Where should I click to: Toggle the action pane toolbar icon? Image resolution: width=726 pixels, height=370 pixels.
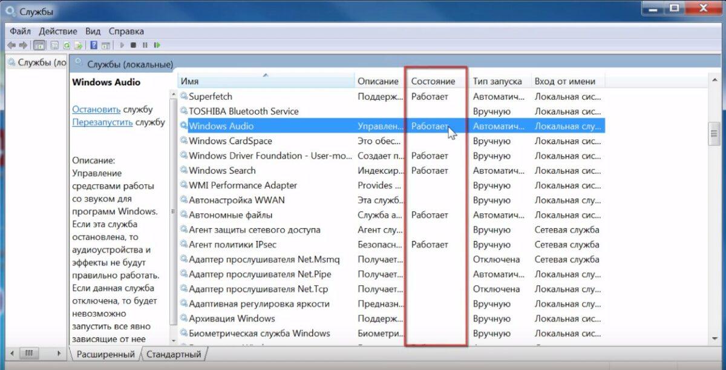click(106, 45)
